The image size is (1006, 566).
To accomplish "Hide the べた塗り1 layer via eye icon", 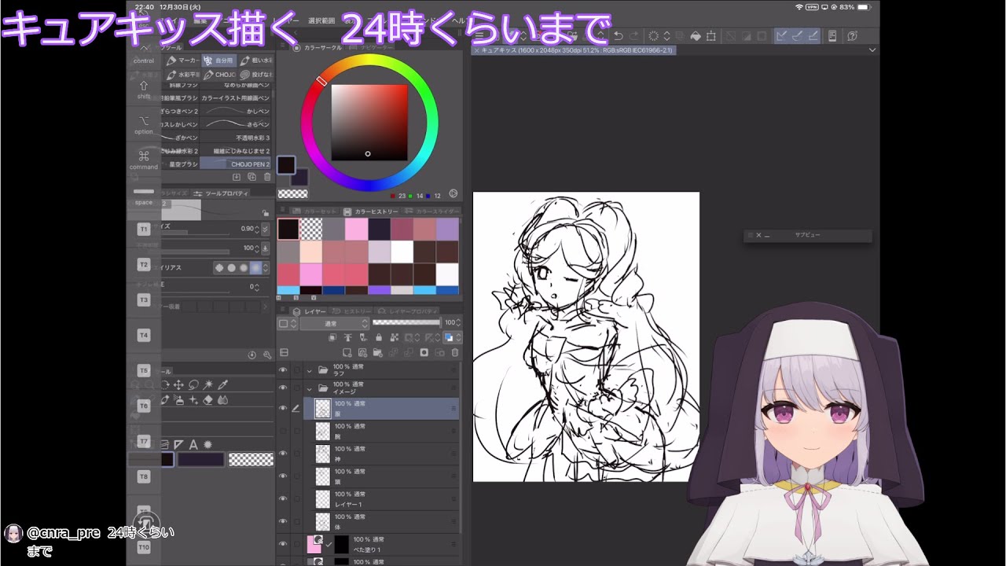I will tap(283, 544).
